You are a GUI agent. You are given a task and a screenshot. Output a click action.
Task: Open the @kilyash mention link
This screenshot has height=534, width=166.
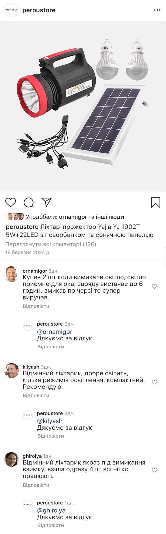click(50, 421)
